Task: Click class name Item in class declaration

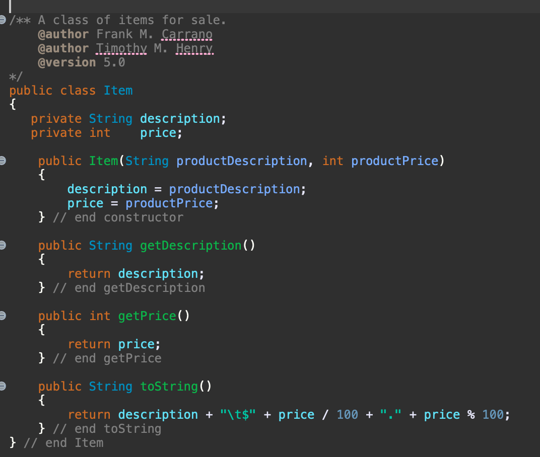Action: click(118, 91)
